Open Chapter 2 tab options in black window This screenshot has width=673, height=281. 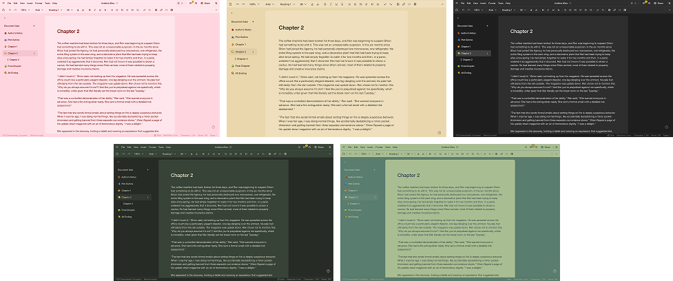click(x=488, y=53)
